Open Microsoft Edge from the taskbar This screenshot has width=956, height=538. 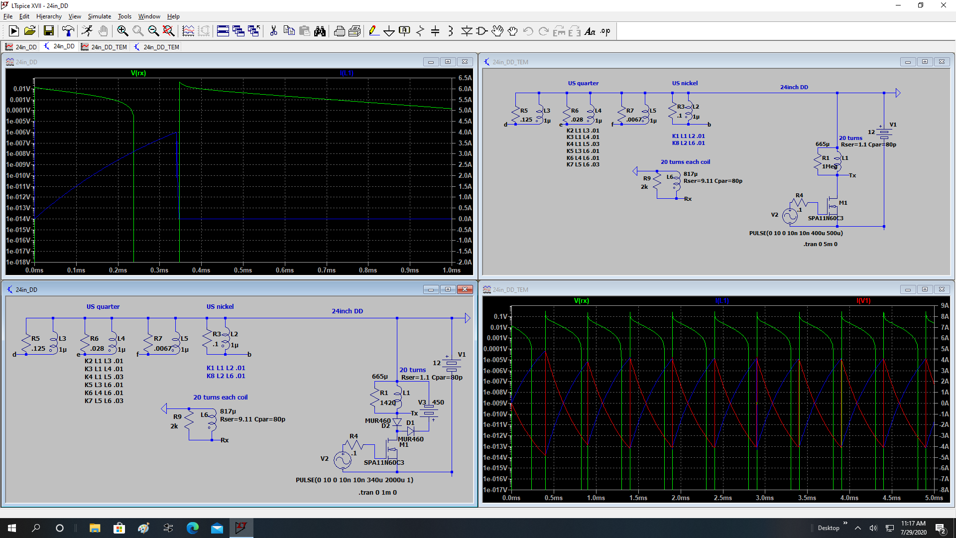193,528
